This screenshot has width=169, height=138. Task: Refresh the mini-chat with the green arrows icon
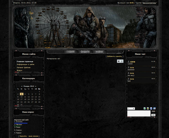145,108
